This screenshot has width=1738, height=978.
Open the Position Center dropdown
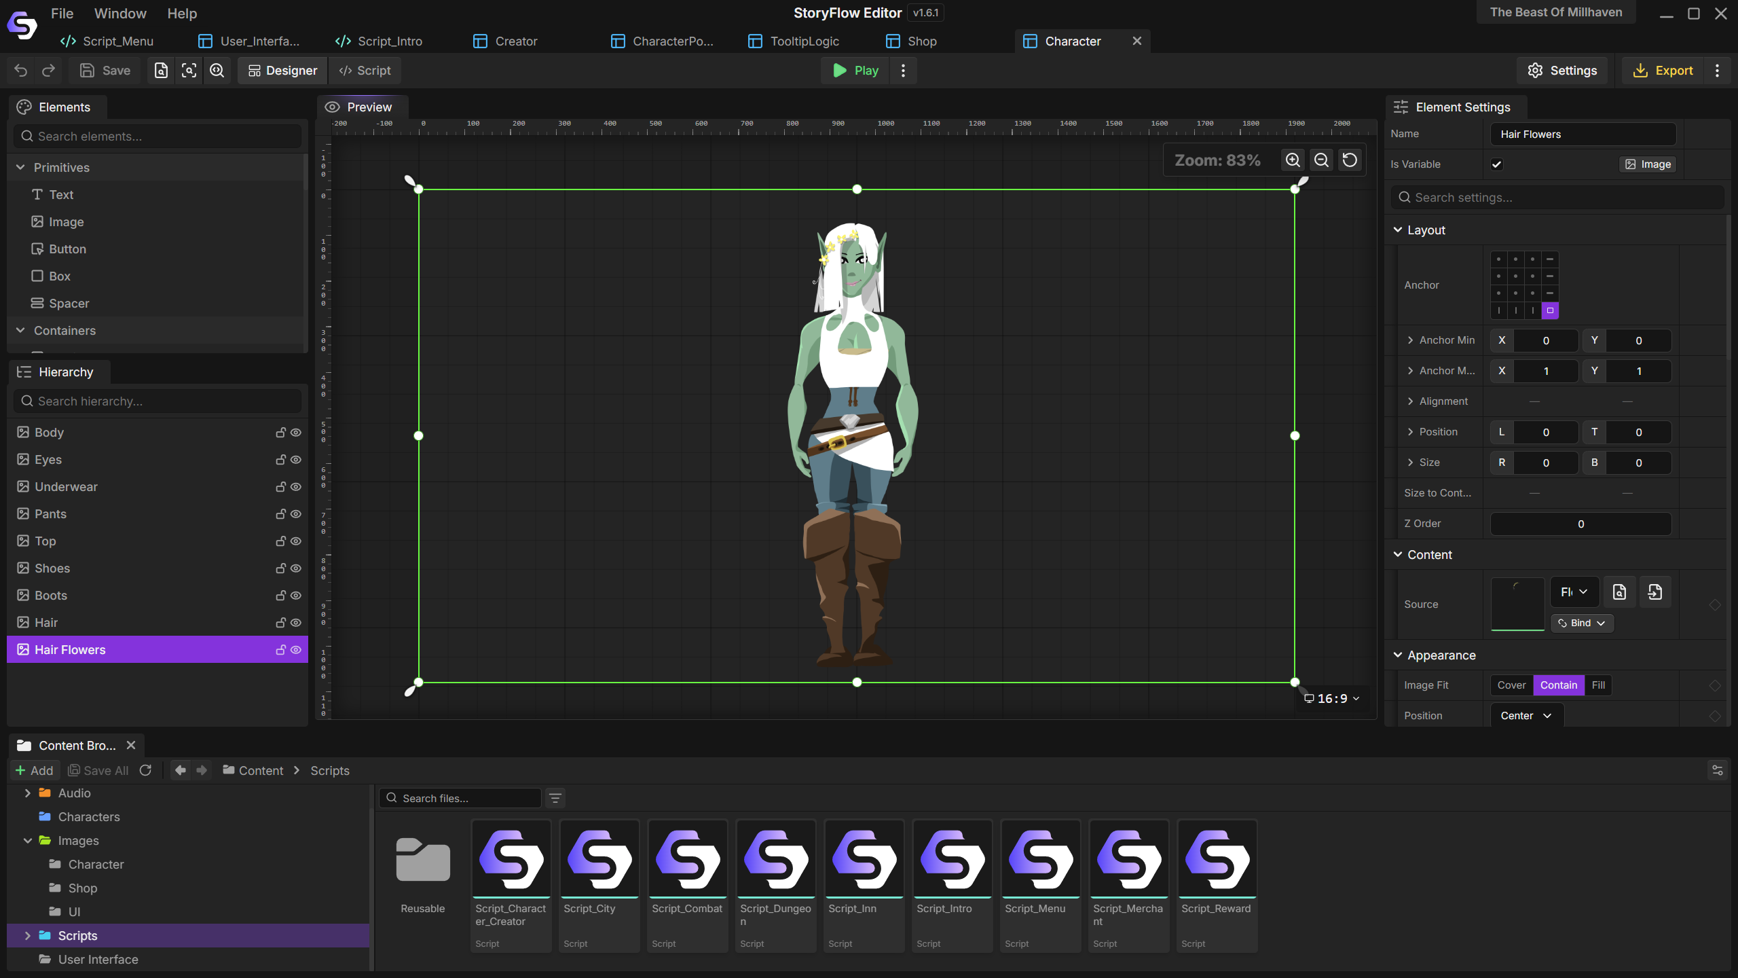coord(1527,716)
